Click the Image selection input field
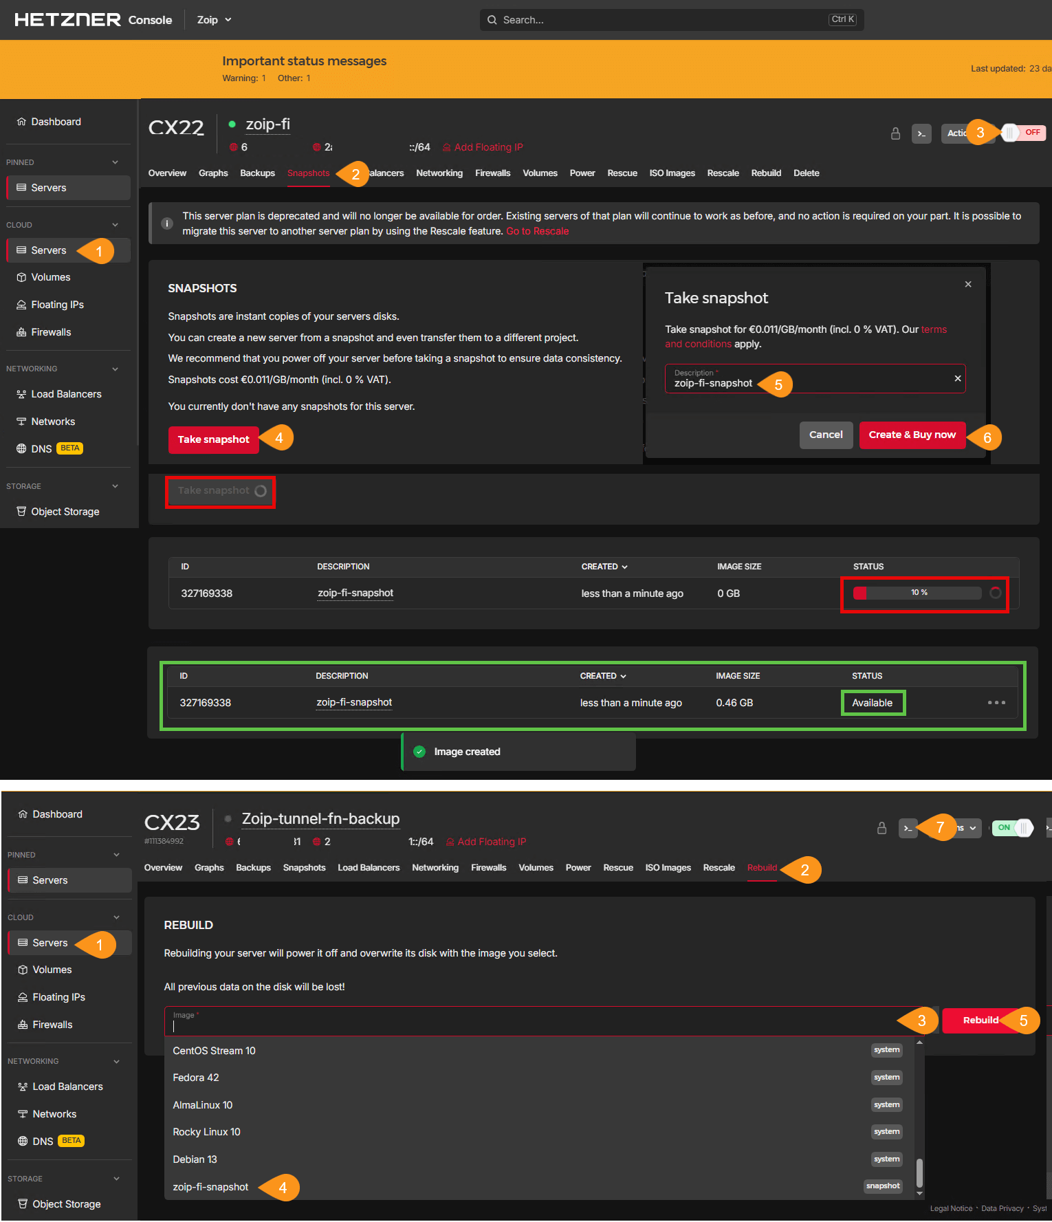Viewport: 1052px width, 1222px height. click(543, 1021)
